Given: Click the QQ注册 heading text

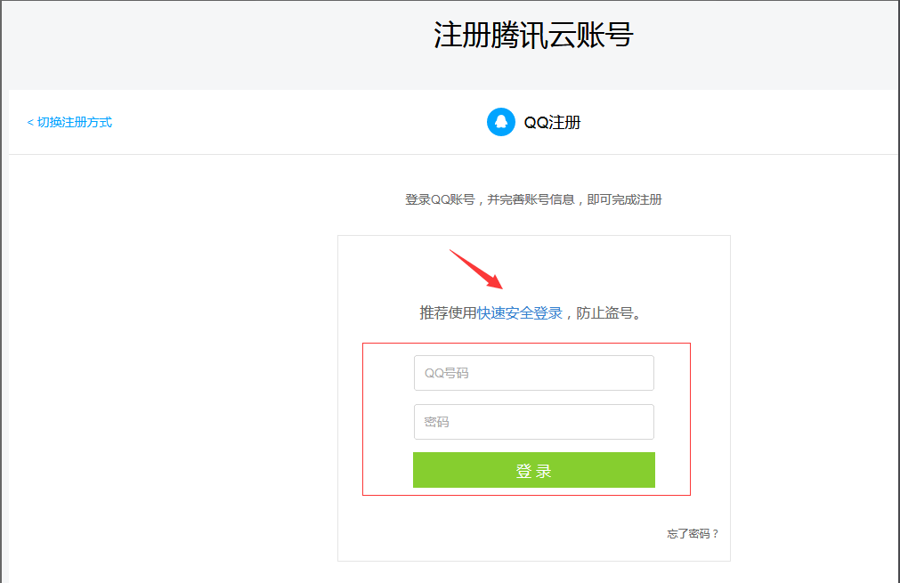Looking at the screenshot, I should coord(552,122).
